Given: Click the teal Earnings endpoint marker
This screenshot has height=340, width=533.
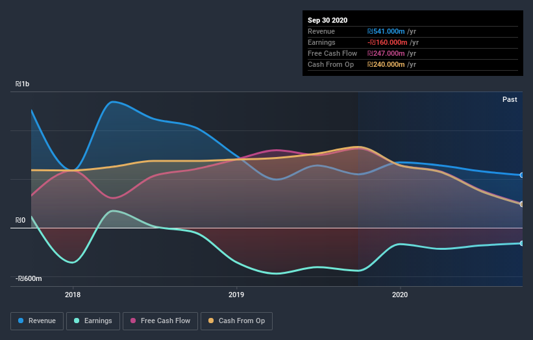Looking at the screenshot, I should (521, 243).
